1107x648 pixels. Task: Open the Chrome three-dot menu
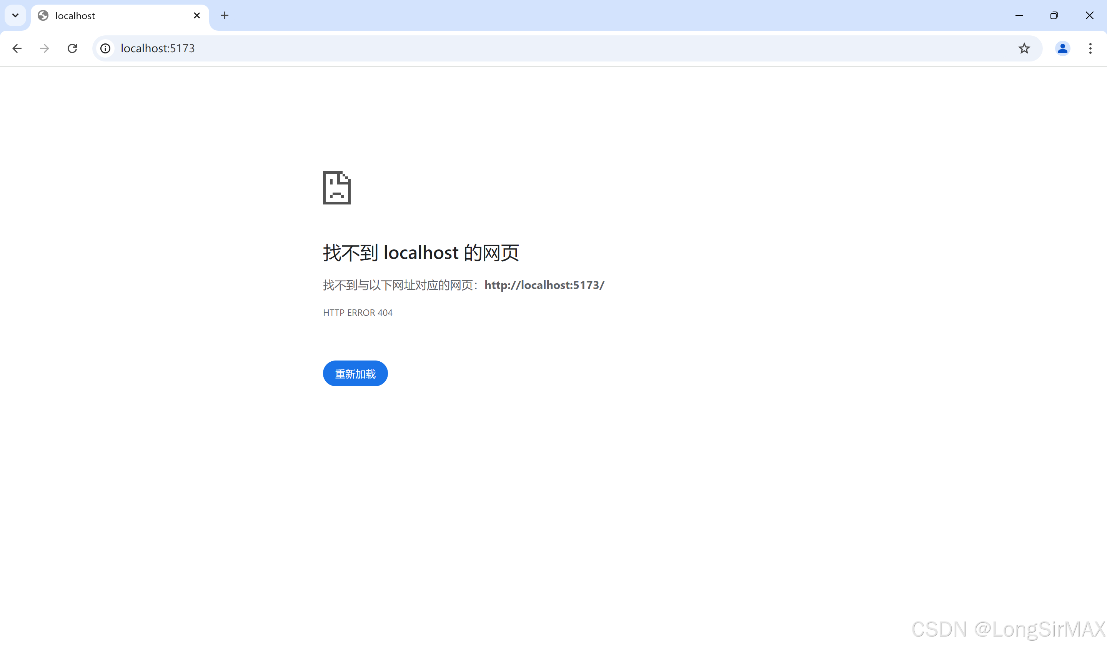1090,48
